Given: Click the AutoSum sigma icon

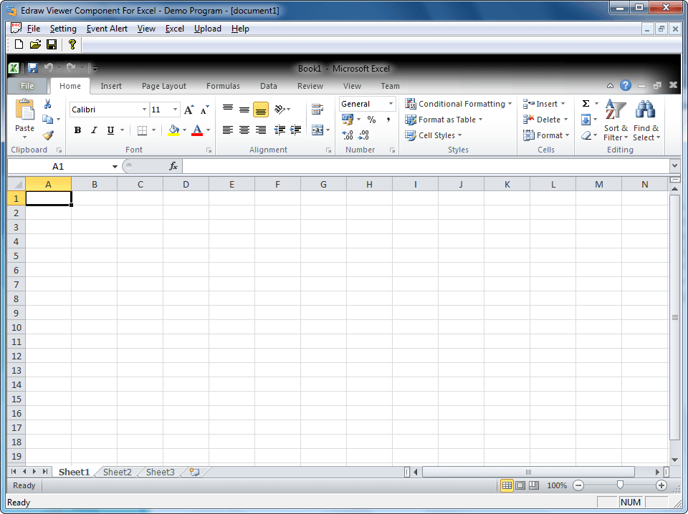Looking at the screenshot, I should pyautogui.click(x=586, y=104).
